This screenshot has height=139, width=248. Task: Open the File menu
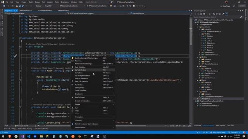click(7, 2)
